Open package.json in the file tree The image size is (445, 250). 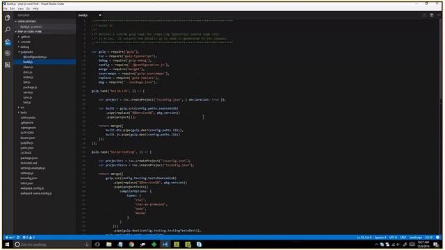pos(29,158)
